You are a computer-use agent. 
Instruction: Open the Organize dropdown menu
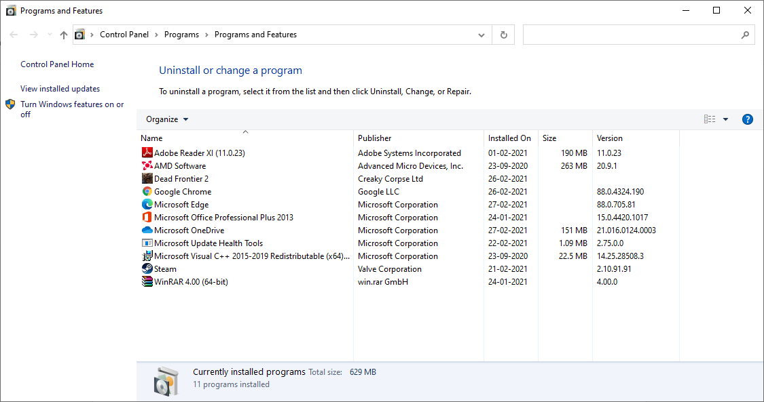pos(167,119)
